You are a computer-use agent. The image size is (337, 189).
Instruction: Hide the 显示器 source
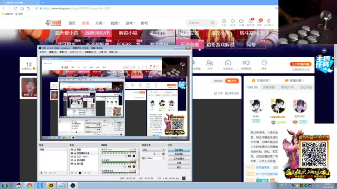(x=72, y=164)
